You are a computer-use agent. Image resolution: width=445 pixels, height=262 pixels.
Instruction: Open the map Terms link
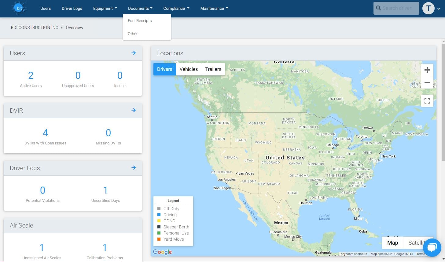[x=421, y=254]
